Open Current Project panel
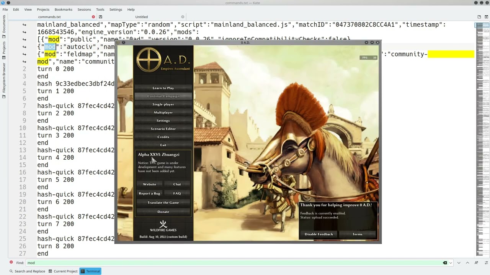This screenshot has height=275, width=490. point(63,271)
